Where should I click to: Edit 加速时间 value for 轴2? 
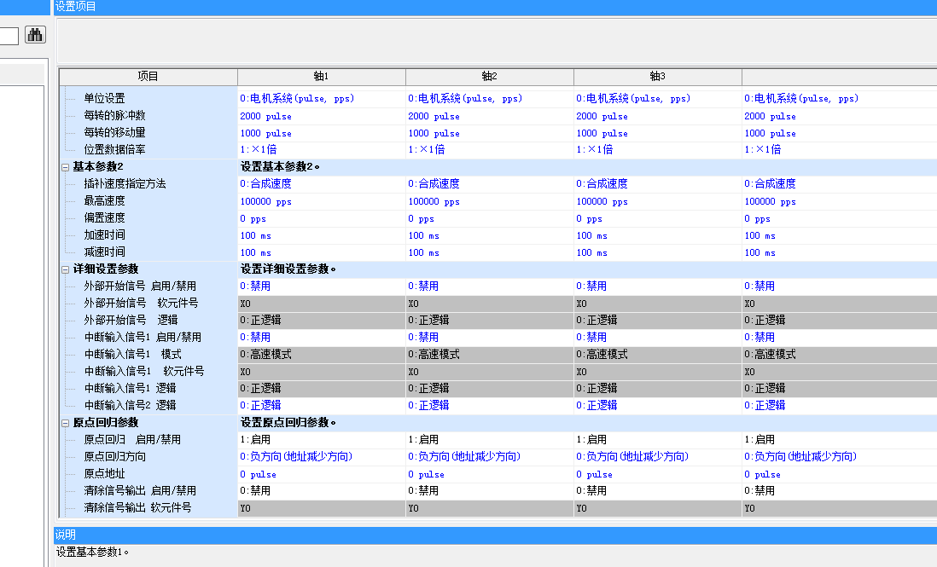tap(489, 235)
